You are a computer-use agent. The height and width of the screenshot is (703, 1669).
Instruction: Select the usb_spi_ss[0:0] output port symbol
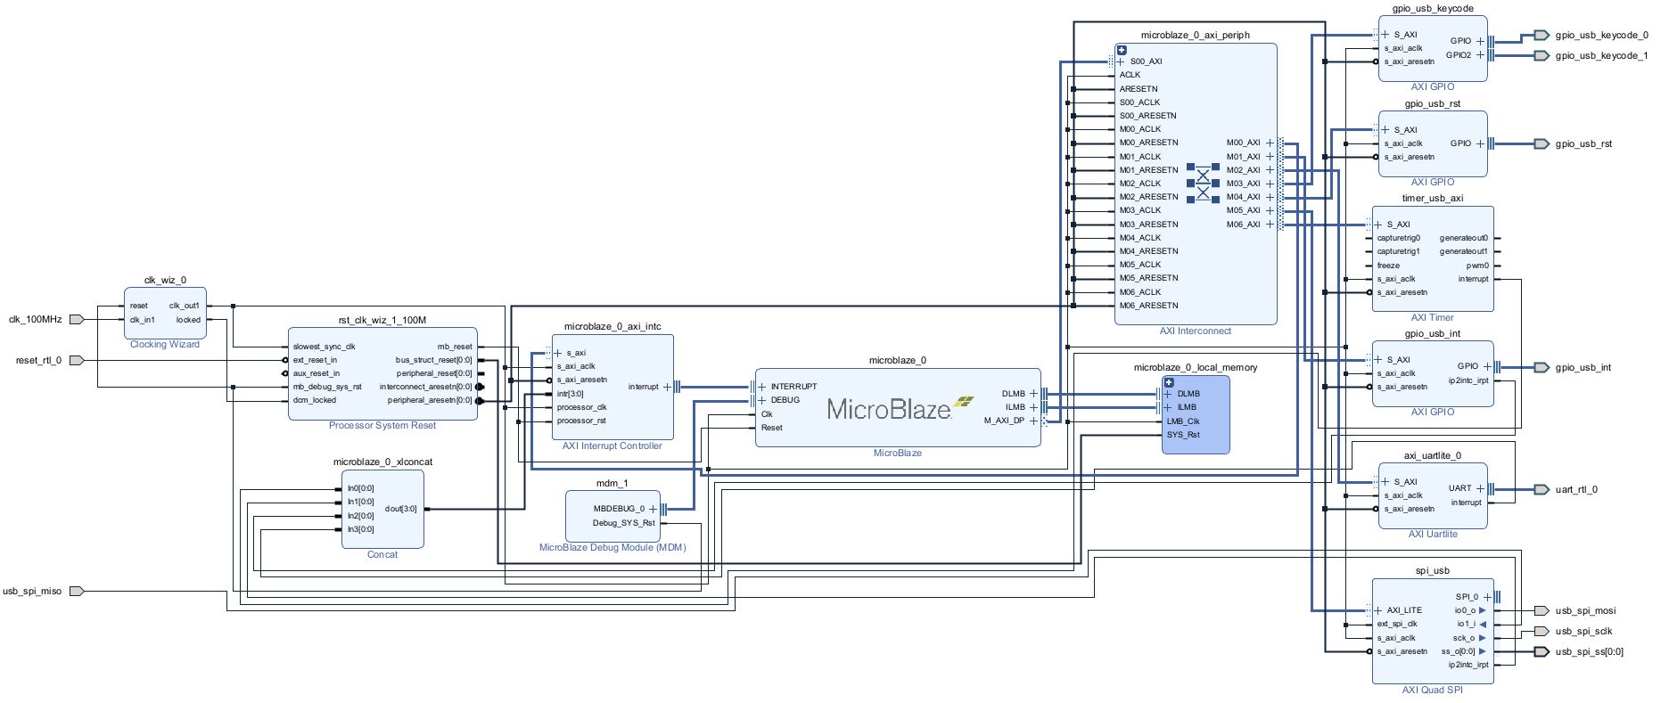click(x=1542, y=651)
